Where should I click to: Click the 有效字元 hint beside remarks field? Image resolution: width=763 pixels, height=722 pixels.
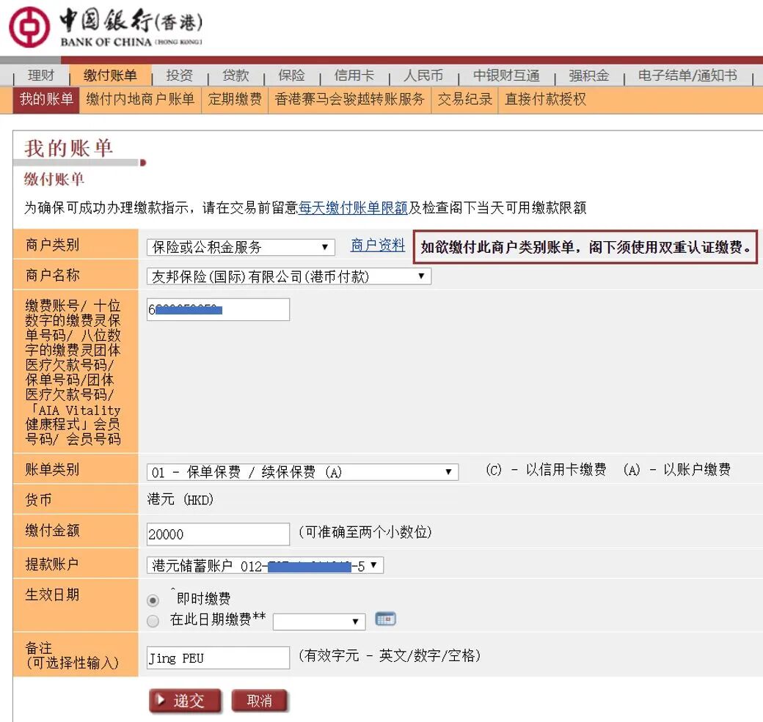[390, 656]
